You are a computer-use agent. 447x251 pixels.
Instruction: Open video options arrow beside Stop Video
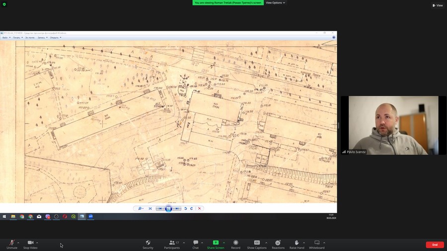click(x=37, y=243)
